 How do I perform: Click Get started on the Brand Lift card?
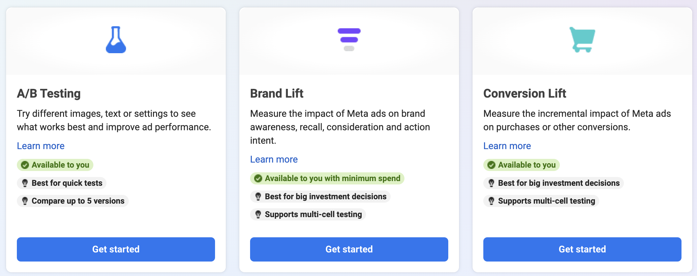click(x=349, y=249)
